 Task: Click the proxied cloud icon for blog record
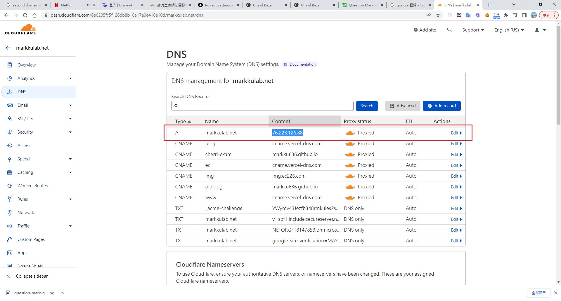(350, 144)
